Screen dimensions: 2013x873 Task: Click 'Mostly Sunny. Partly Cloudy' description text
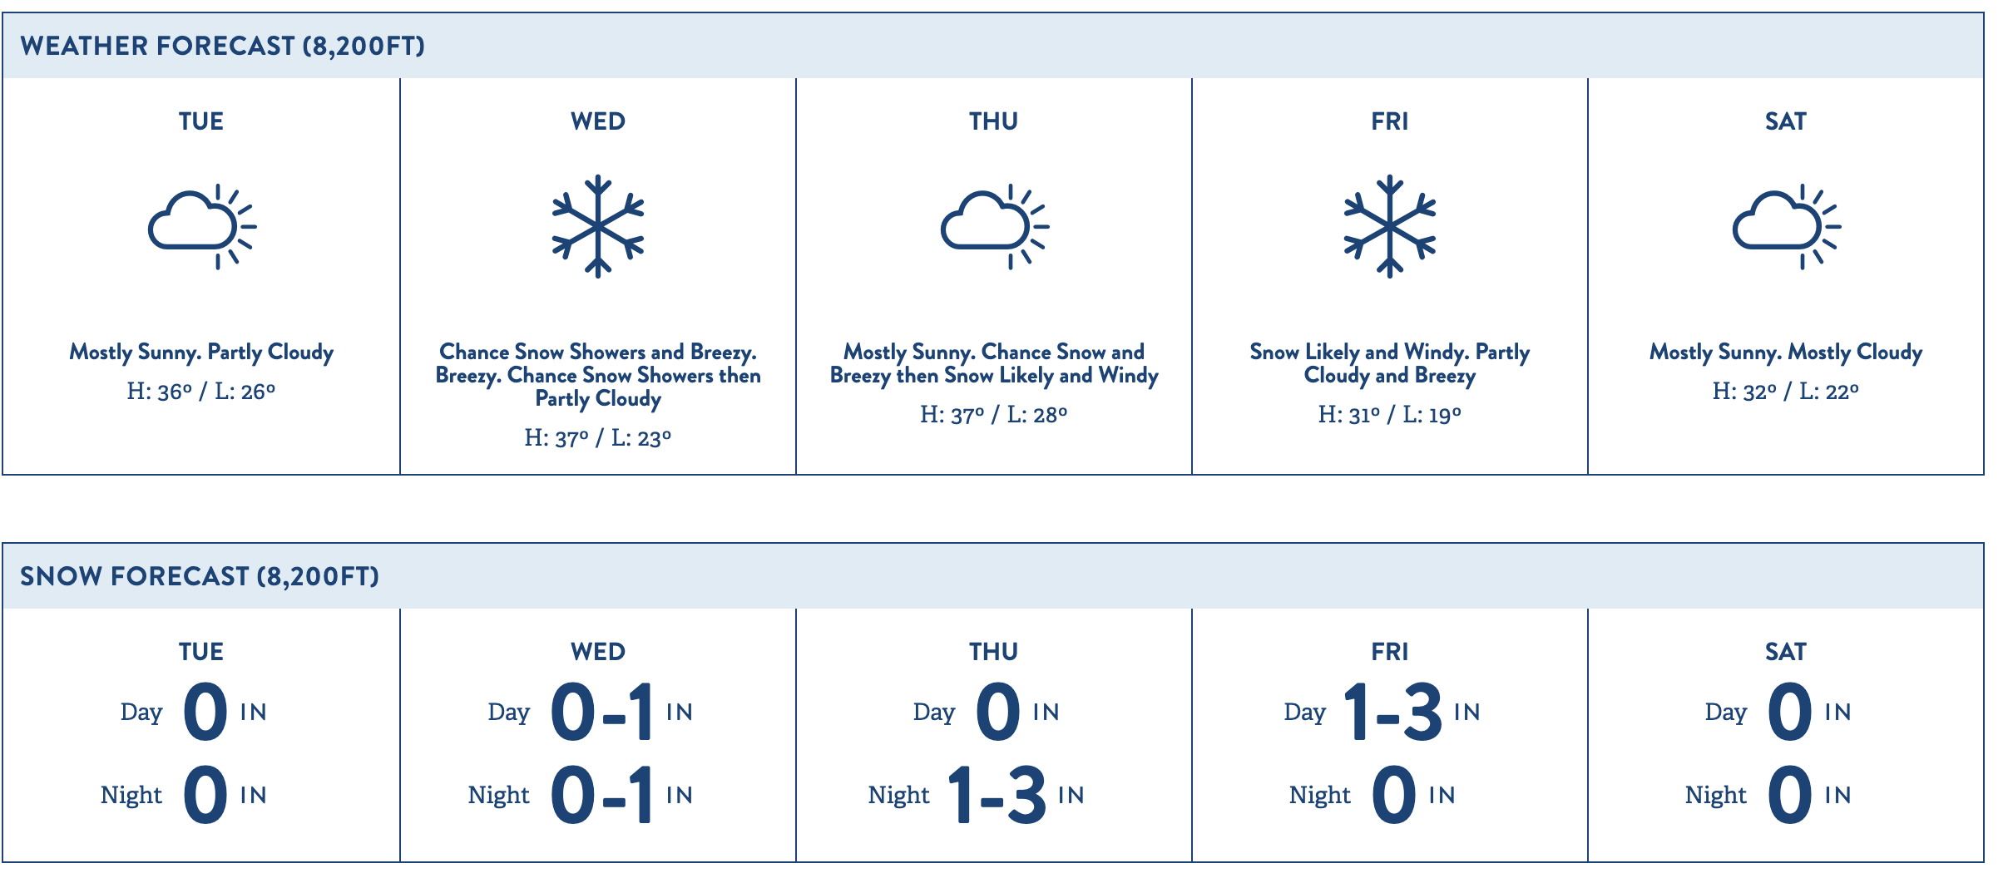[201, 353]
